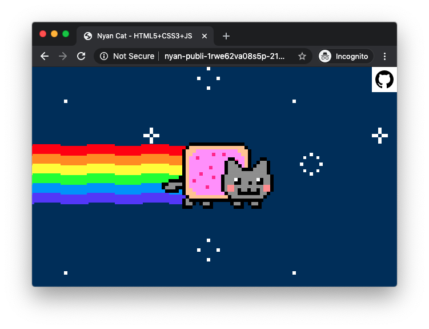
Task: Minimize window with the yellow button
Action: coord(54,34)
